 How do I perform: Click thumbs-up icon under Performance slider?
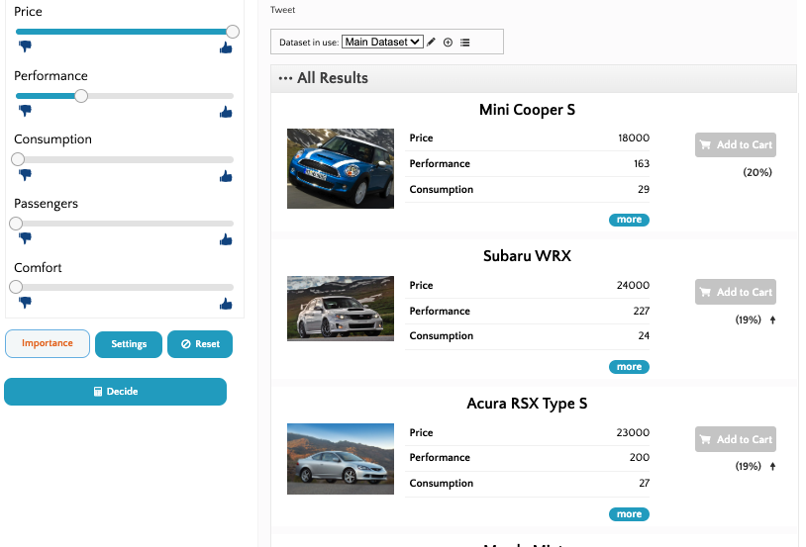226,112
